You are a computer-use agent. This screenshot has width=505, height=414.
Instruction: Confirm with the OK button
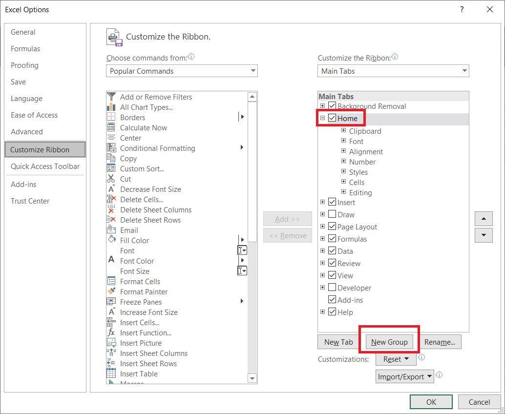431,402
